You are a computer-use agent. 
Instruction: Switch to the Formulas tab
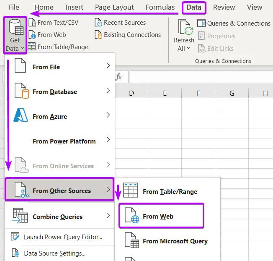160,7
